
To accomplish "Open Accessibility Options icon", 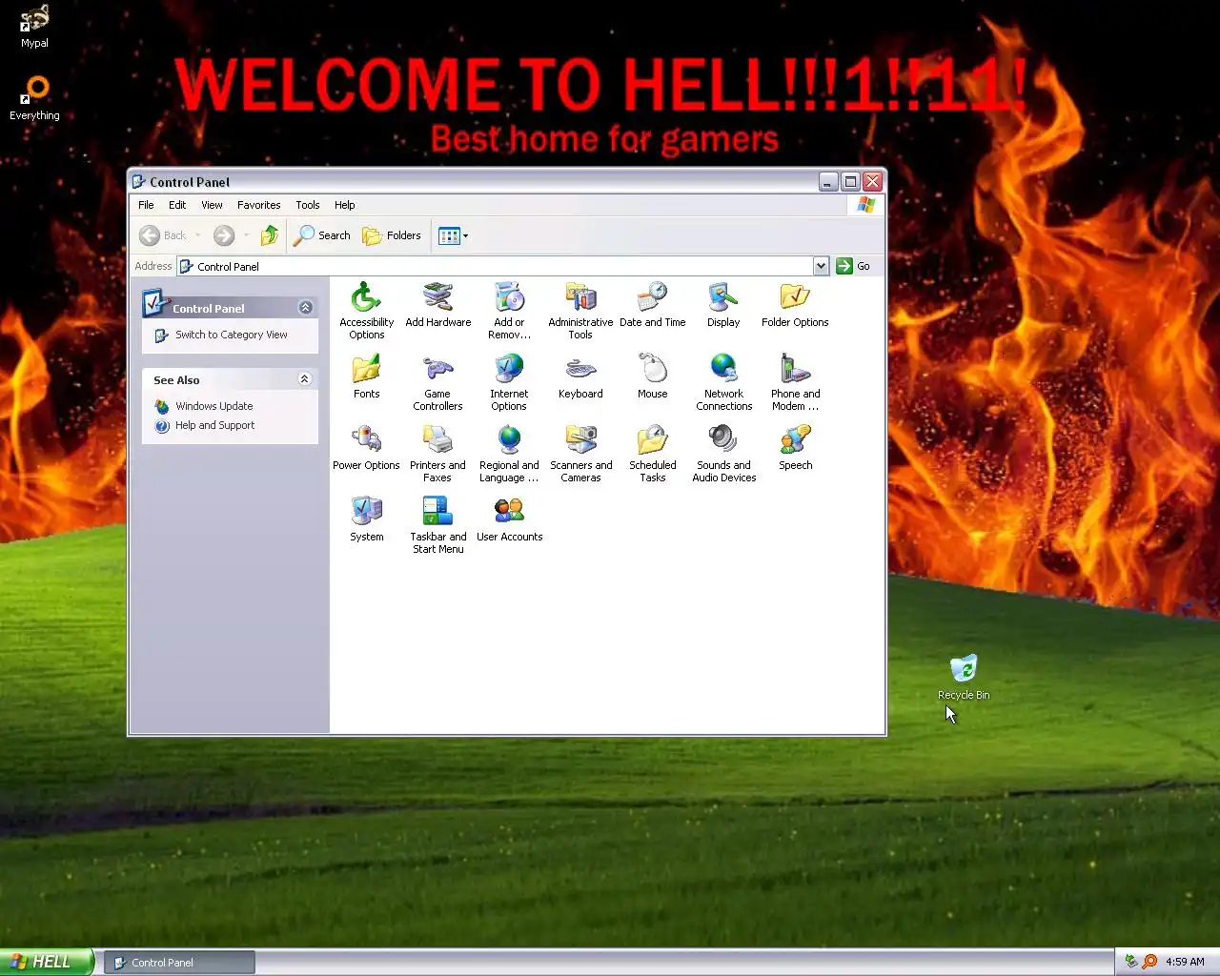I will click(366, 310).
